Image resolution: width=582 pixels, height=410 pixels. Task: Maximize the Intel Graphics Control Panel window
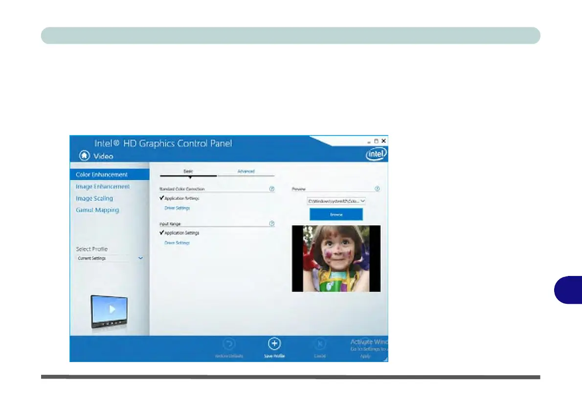376,141
